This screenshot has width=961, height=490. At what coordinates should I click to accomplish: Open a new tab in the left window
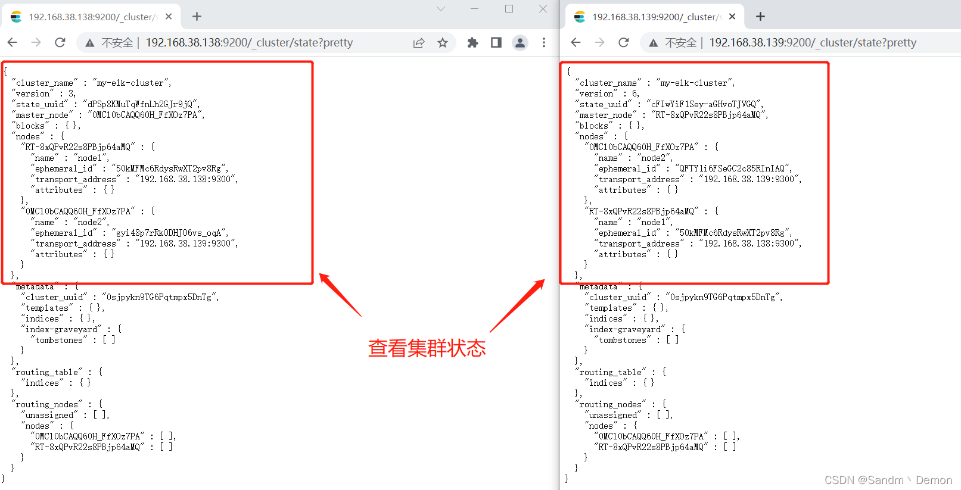[x=197, y=17]
